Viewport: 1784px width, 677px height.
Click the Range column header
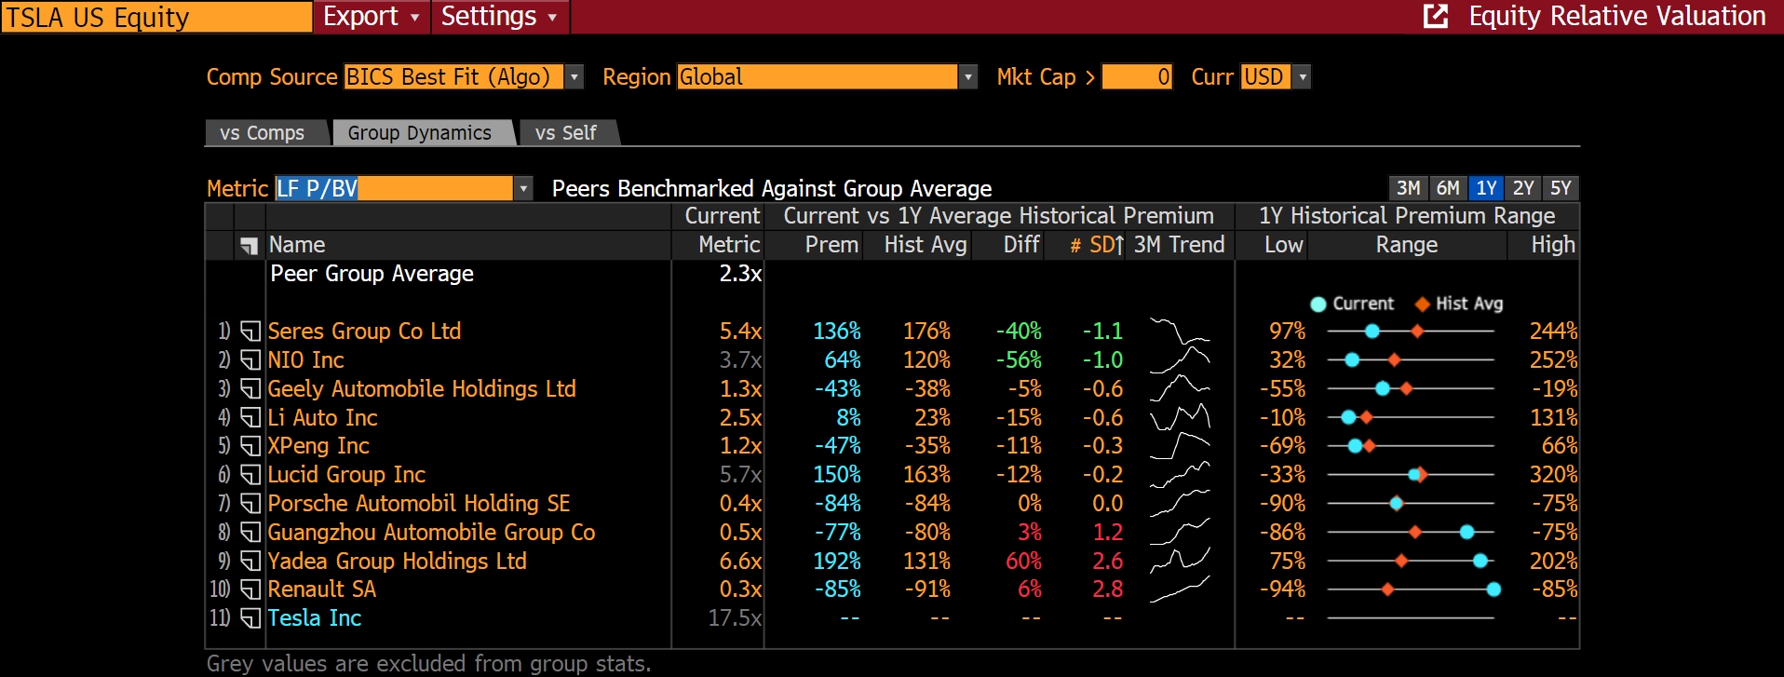click(x=1407, y=245)
